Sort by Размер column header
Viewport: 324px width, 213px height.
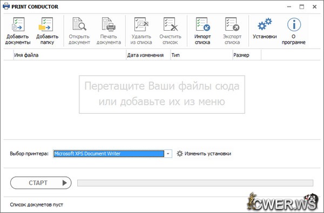pos(247,55)
